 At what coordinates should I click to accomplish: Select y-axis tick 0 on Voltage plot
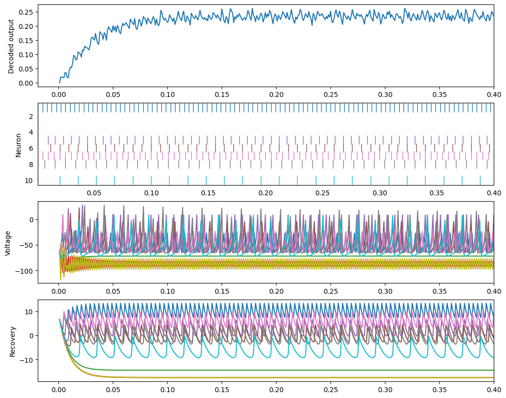click(x=31, y=220)
